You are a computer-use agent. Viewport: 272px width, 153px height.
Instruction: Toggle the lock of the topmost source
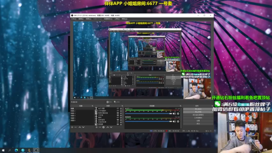tap(121, 108)
